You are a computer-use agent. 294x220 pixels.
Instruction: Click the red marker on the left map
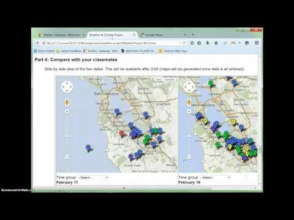click(x=122, y=134)
